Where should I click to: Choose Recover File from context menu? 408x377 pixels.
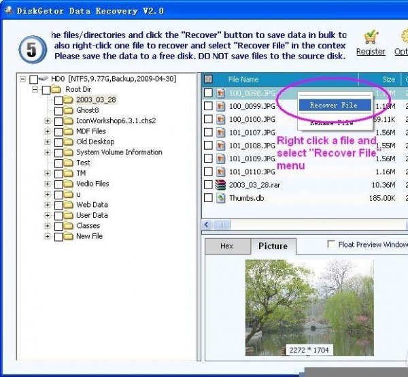(335, 105)
